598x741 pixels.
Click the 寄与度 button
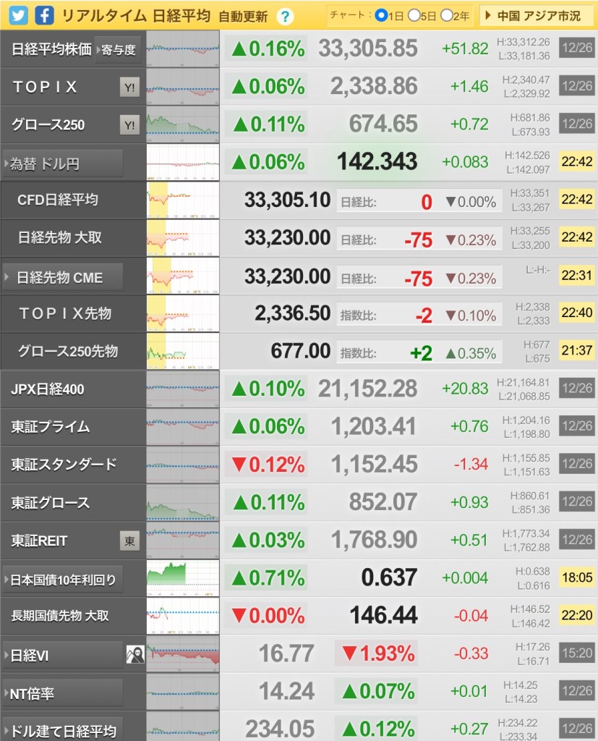[118, 50]
